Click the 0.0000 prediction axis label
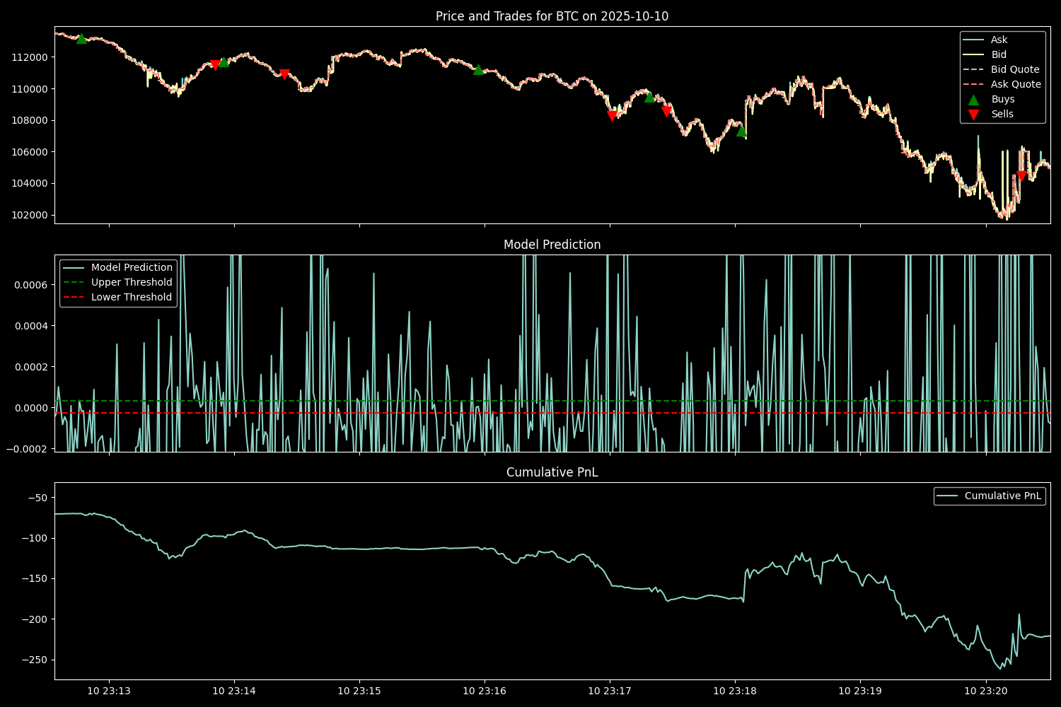The height and width of the screenshot is (707, 1061). 31,408
